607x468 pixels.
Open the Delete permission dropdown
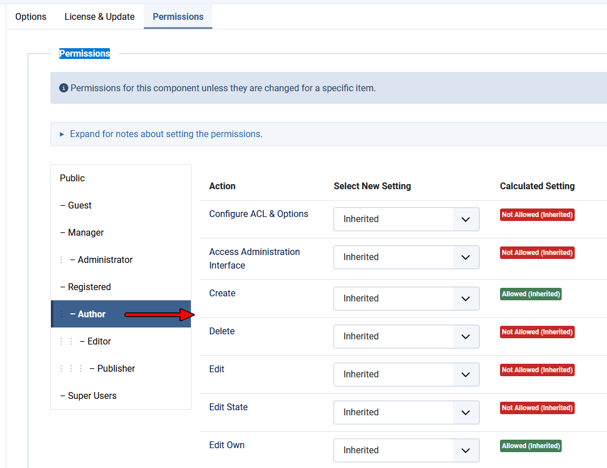tap(406, 337)
